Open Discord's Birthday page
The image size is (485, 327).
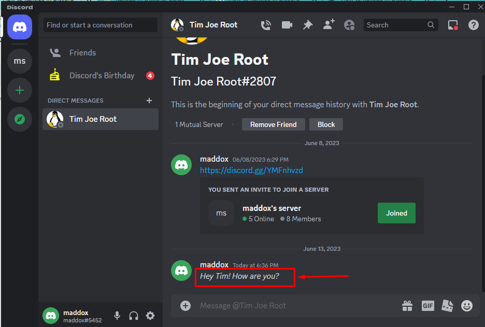(100, 76)
